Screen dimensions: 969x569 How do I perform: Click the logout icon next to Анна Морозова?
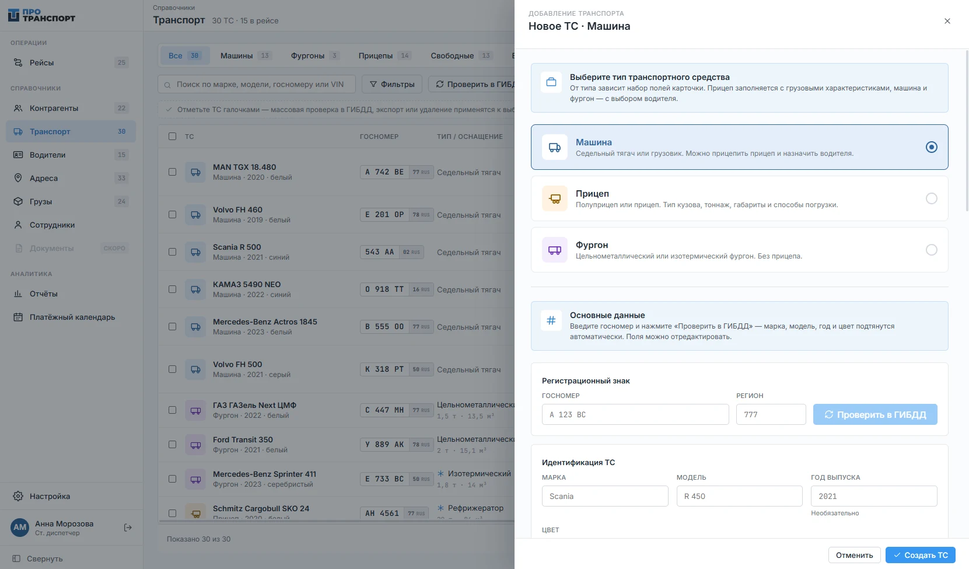pyautogui.click(x=128, y=528)
